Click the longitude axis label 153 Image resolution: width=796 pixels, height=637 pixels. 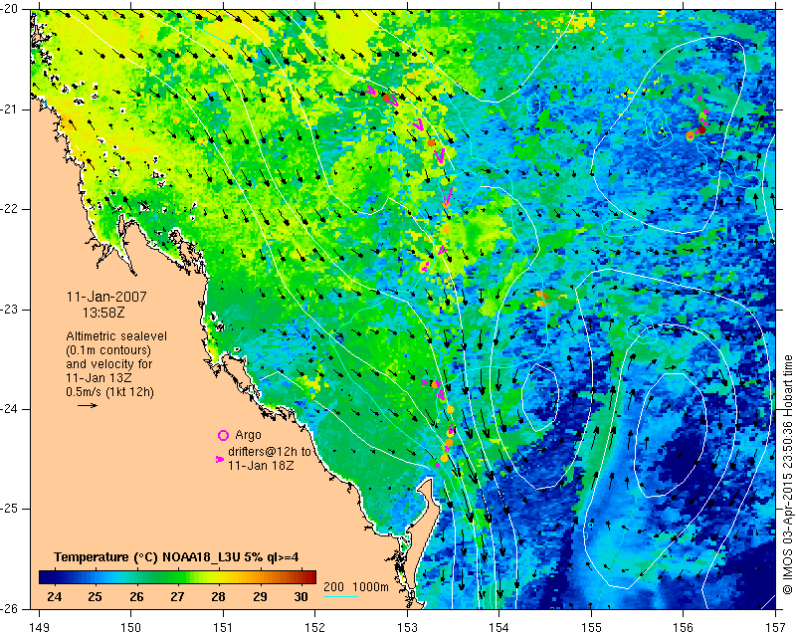tap(407, 628)
